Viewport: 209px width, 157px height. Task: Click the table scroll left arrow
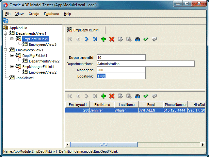coord(68,145)
